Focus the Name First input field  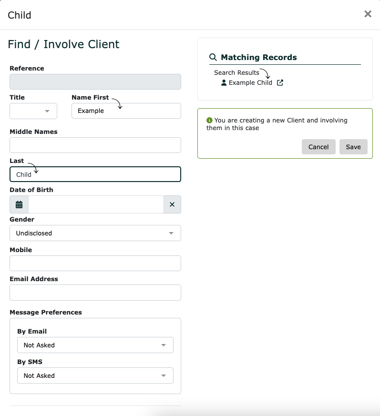126,111
